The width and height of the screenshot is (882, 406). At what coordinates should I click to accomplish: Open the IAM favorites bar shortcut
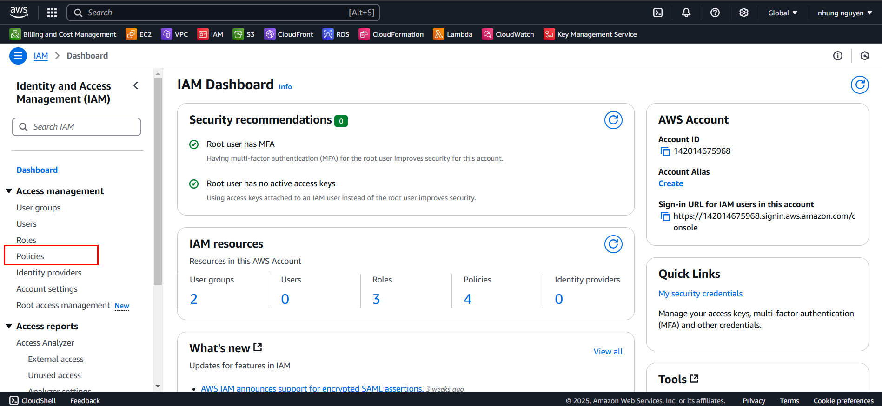pyautogui.click(x=210, y=34)
